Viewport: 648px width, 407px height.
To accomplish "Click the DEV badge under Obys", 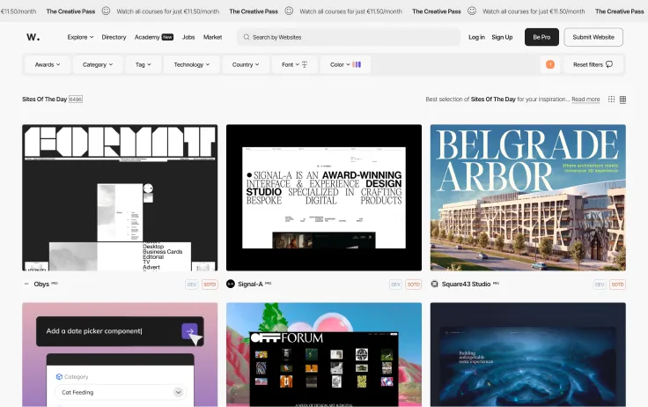I will pyautogui.click(x=192, y=285).
